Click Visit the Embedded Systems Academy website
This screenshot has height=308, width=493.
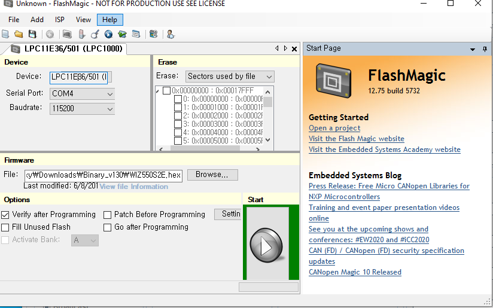pyautogui.click(x=385, y=150)
